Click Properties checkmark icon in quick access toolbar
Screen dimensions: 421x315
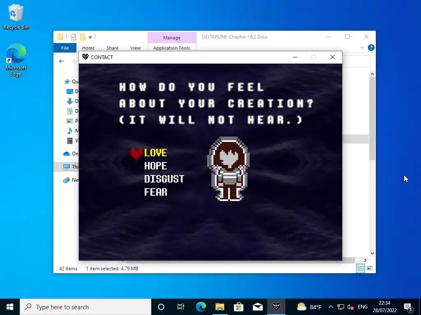[x=74, y=37]
